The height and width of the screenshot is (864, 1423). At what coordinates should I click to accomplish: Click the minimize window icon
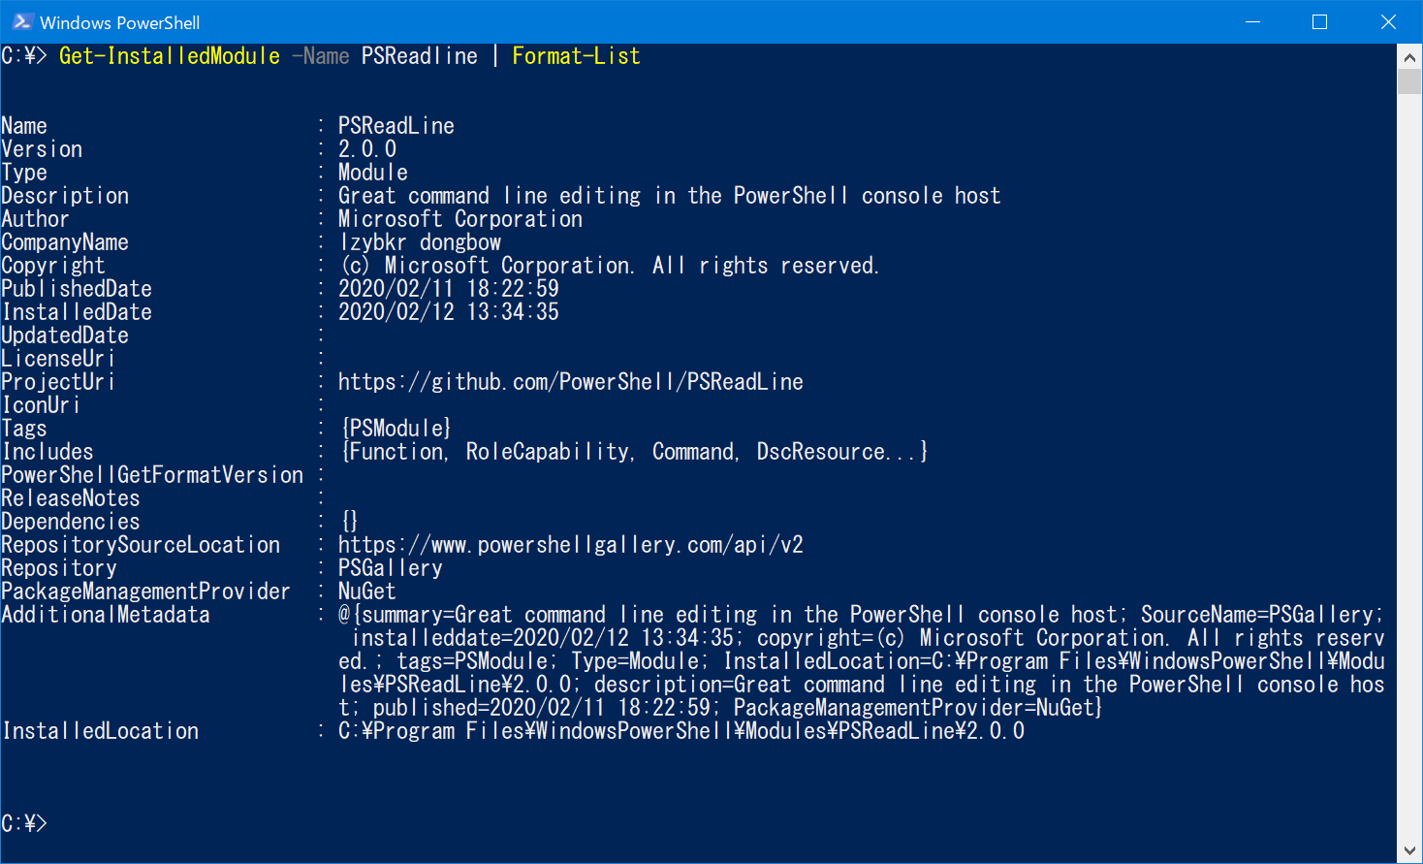point(1252,21)
